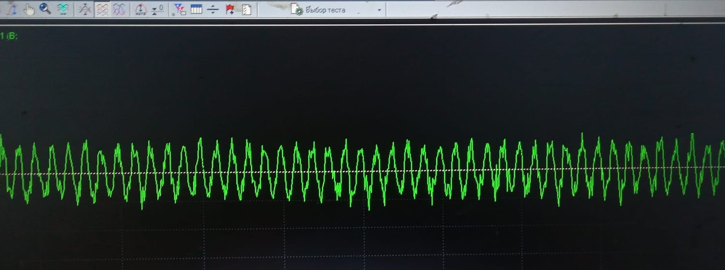Toggle the overlaid waveforms display icon

point(119,9)
